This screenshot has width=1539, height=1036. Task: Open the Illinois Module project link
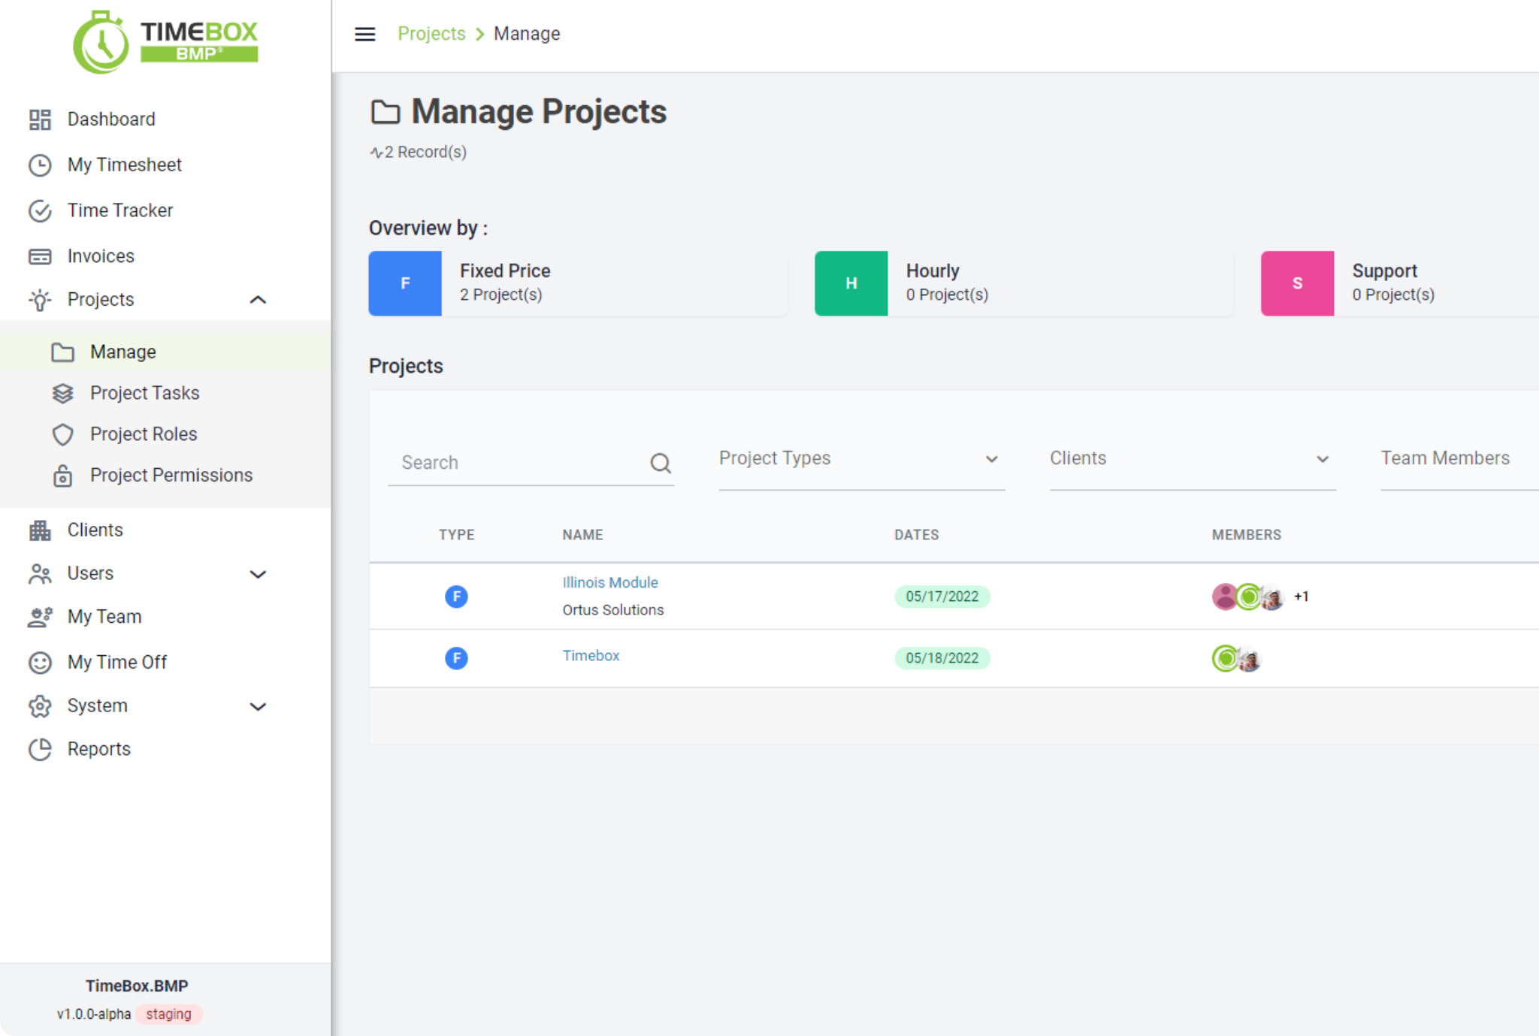[x=610, y=583]
